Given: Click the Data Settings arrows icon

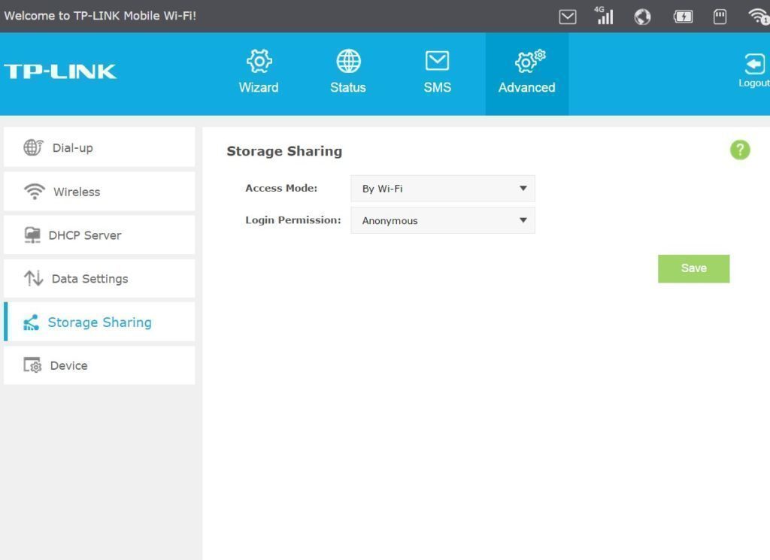Looking at the screenshot, I should coord(33,278).
